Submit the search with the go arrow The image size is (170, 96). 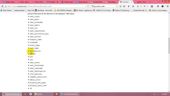[x=116, y=6]
